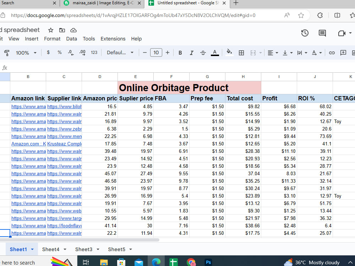Open Sheet5 tab options arrow
The height and width of the screenshot is (266, 355).
point(131,249)
